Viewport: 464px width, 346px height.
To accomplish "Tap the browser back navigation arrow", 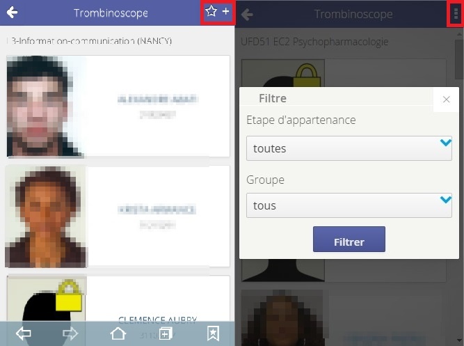I will coord(23,333).
